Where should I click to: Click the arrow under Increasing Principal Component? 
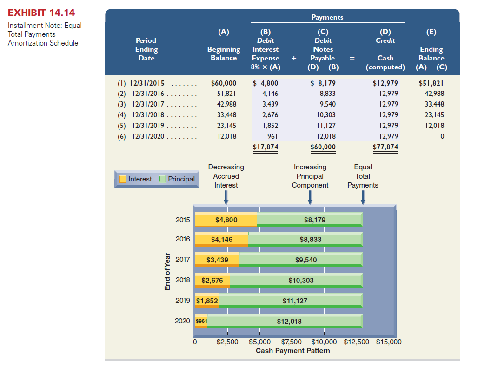click(310, 198)
